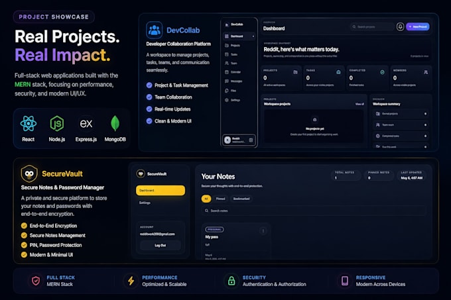Select the Bookmarked notes filter tab
451x300 pixels.
coord(241,199)
